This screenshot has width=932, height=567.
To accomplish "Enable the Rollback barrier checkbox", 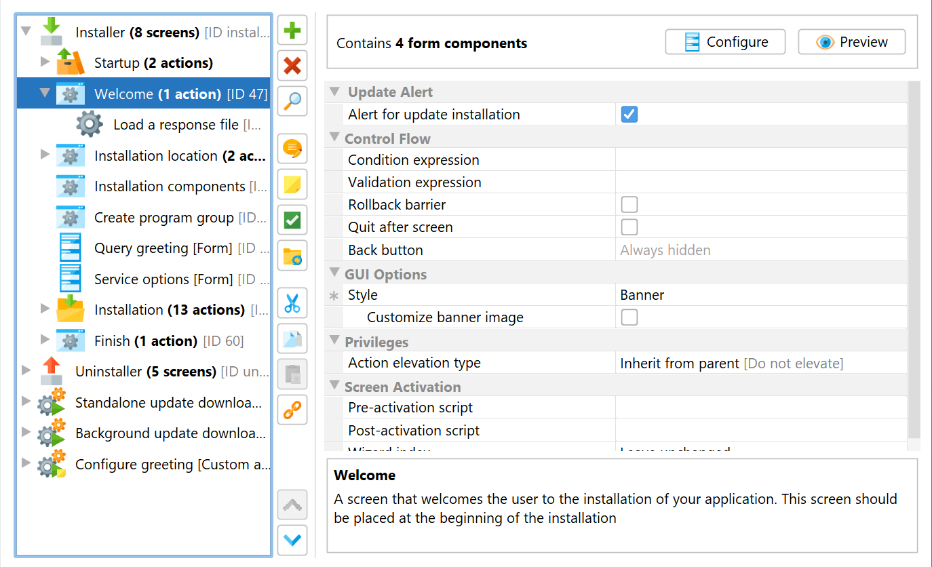I will point(629,204).
